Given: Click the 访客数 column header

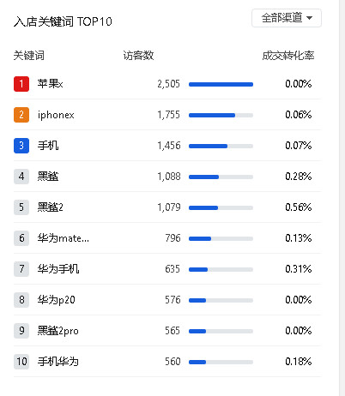Looking at the screenshot, I should (x=138, y=56).
